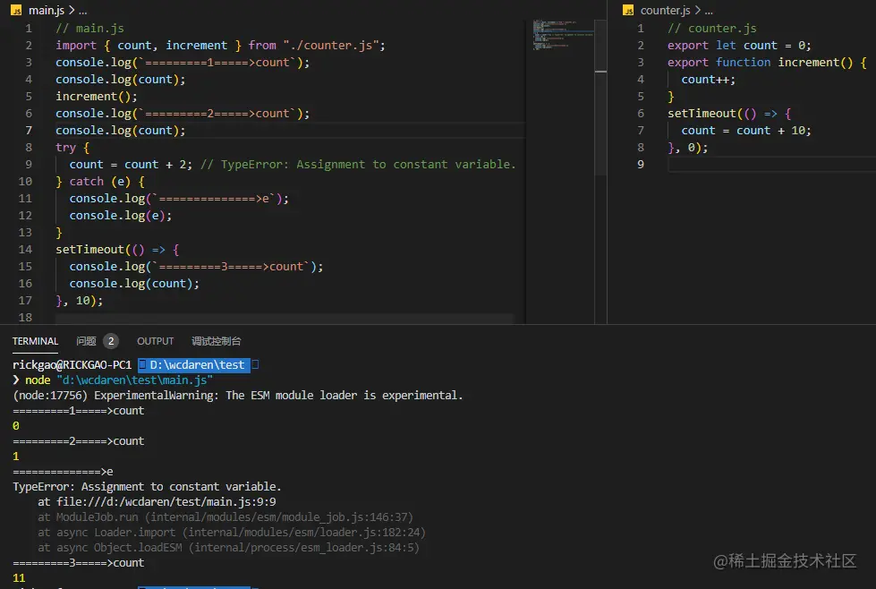The width and height of the screenshot is (876, 589).
Task: Open the counter.js breadcrumb
Action: [x=665, y=10]
